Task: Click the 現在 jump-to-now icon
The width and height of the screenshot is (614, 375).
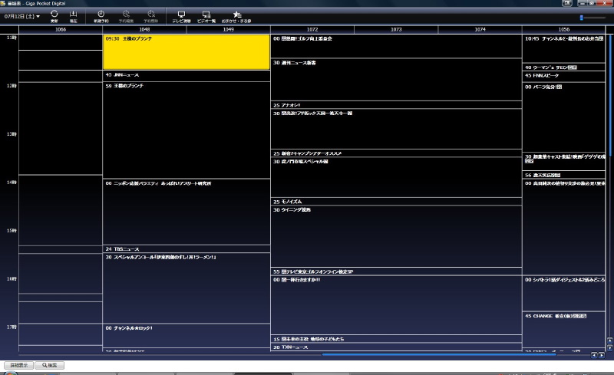Action: [73, 15]
